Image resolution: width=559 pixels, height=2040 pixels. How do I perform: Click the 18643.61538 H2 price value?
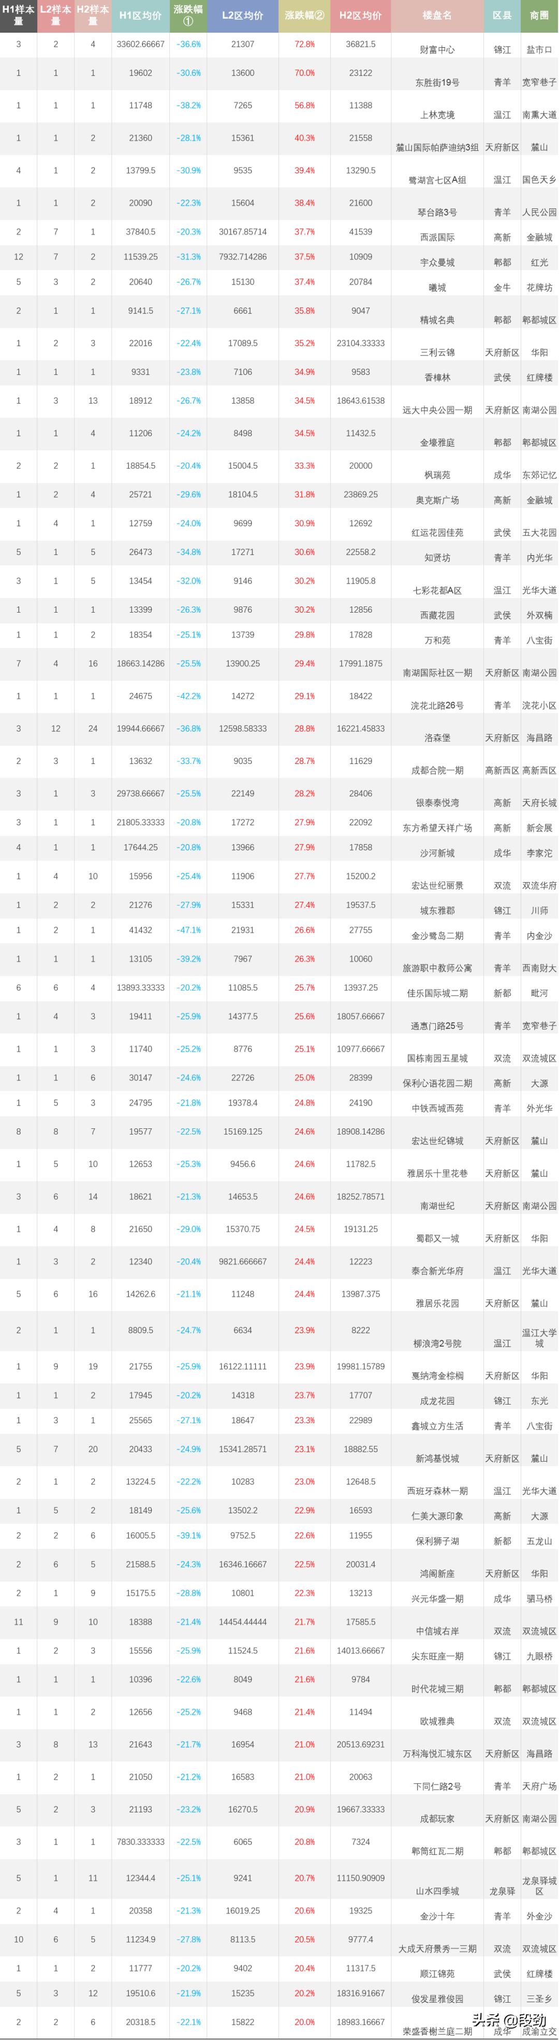tap(361, 401)
